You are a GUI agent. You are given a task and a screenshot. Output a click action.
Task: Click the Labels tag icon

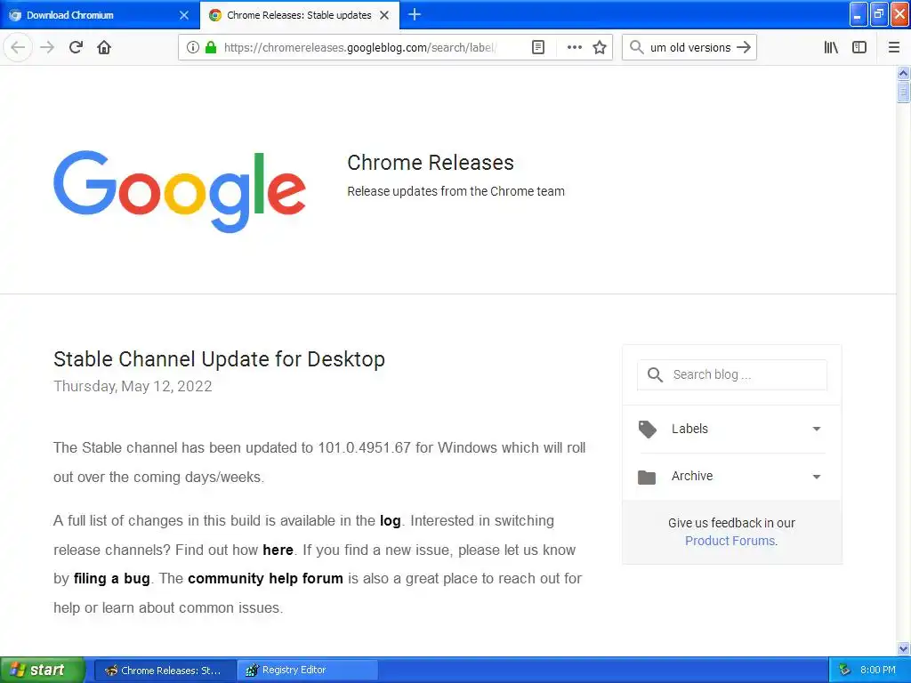click(648, 430)
